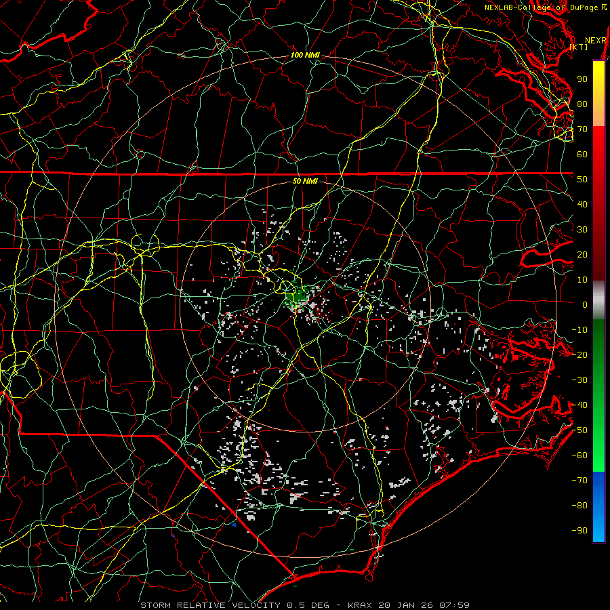Click the -20 value on the velocity scale
Screen dimensions: 610x610
coord(579,355)
